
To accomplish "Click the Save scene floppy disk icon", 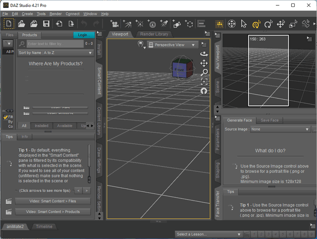I will pos(46,24).
